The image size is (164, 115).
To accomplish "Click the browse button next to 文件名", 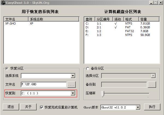I will click(71, 84).
